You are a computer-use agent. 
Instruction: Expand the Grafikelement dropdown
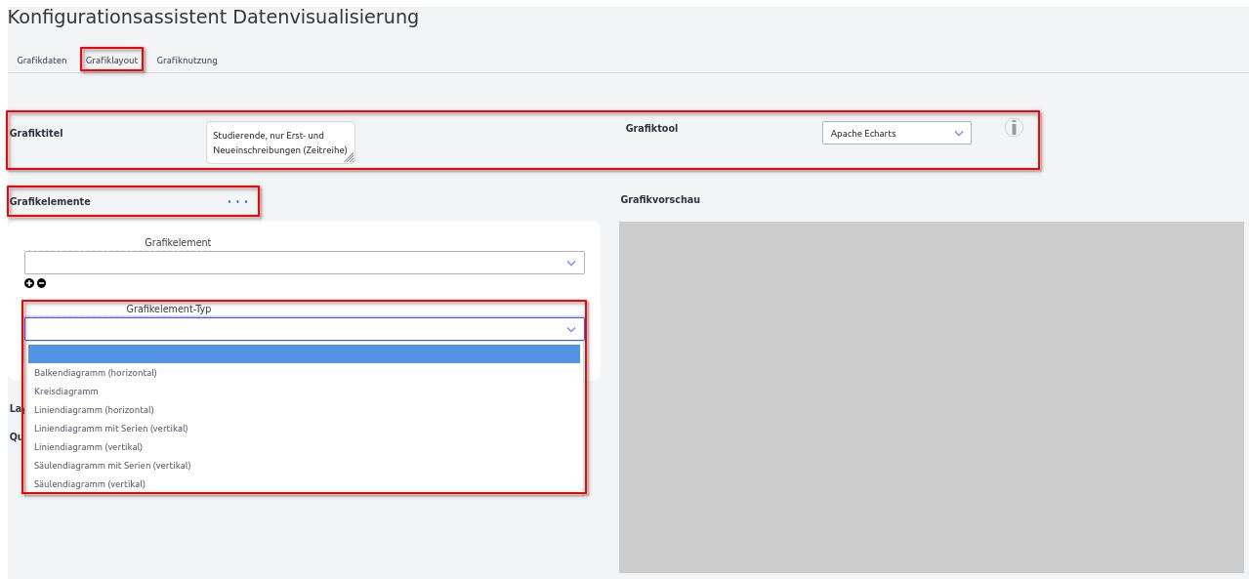(304, 263)
